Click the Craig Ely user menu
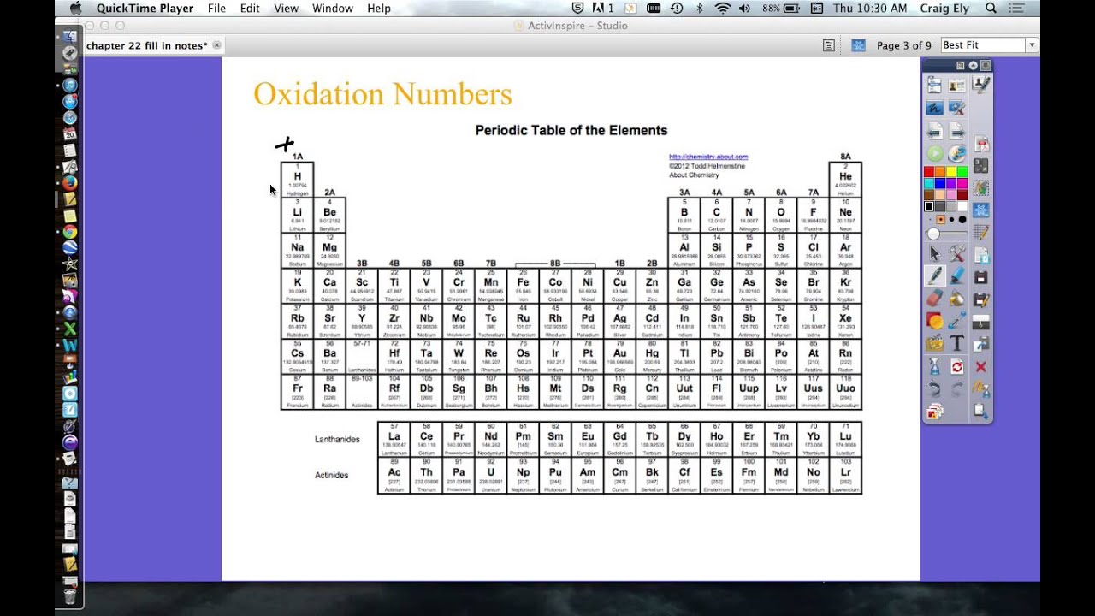This screenshot has height=616, width=1095. (x=945, y=9)
